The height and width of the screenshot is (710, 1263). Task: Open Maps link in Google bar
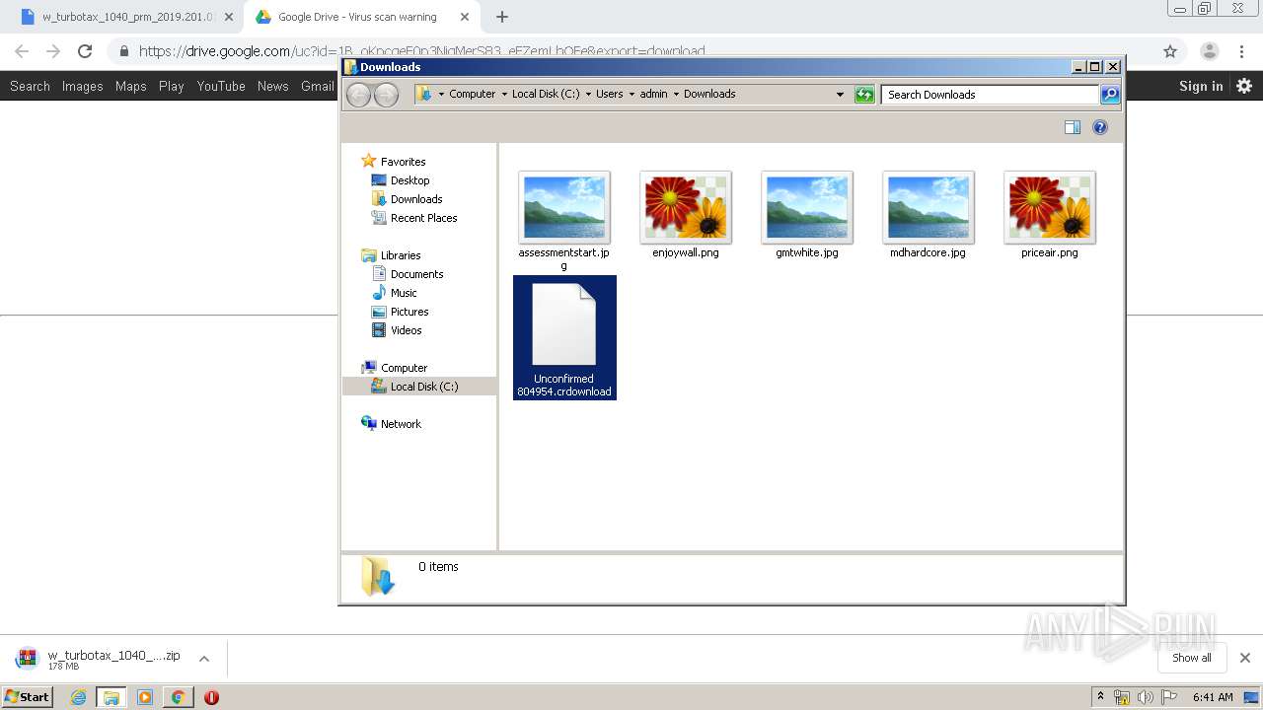(130, 86)
